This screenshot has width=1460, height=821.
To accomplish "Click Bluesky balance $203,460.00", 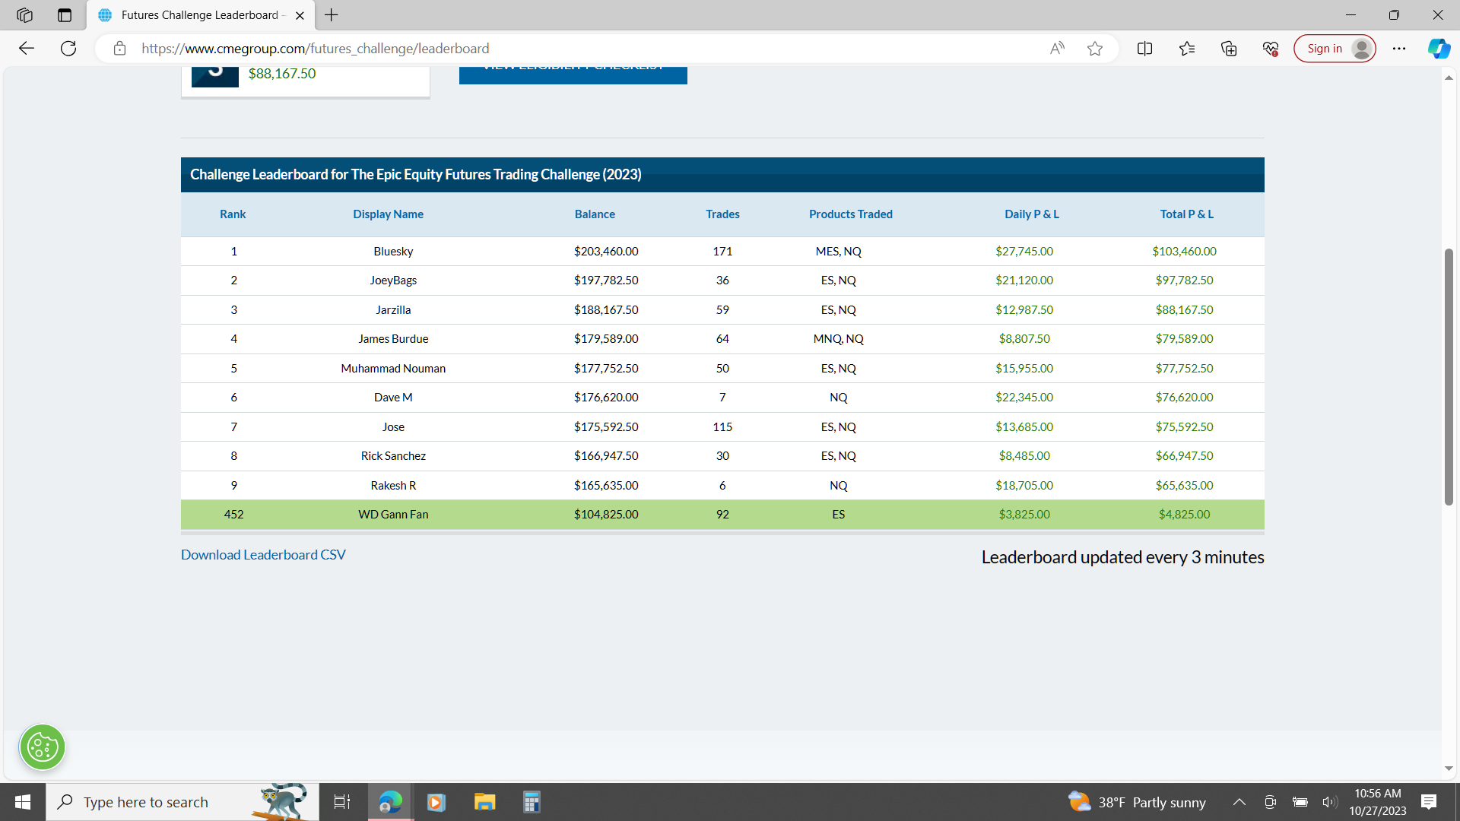I will 606,252.
